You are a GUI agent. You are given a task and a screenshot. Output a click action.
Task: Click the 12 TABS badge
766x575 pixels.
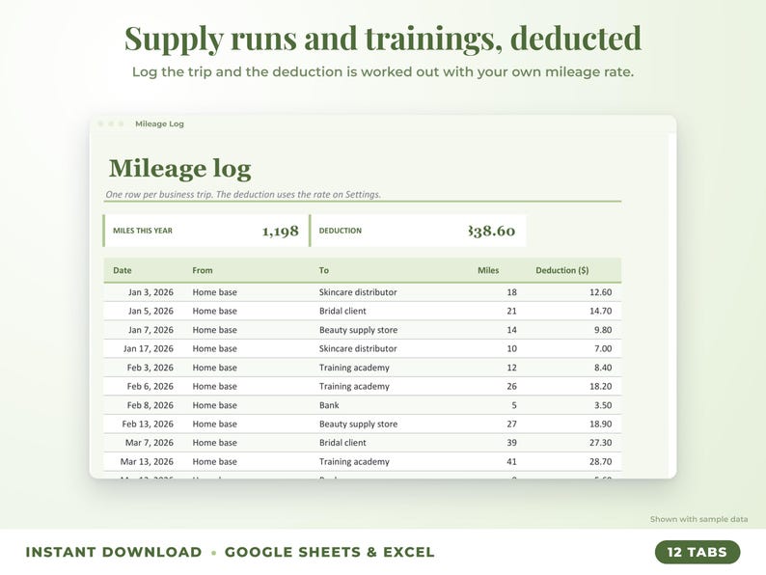(x=698, y=552)
